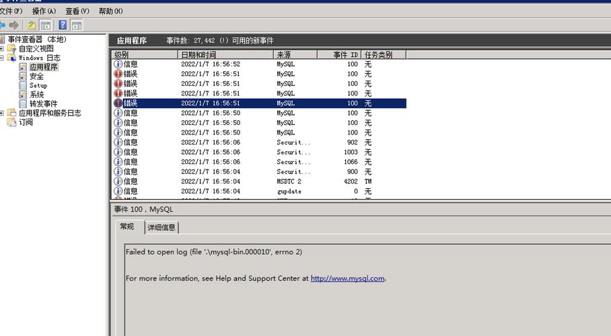This screenshot has width=611, height=336.
Task: Click the 系统 log icon in tree
Action: coord(23,95)
